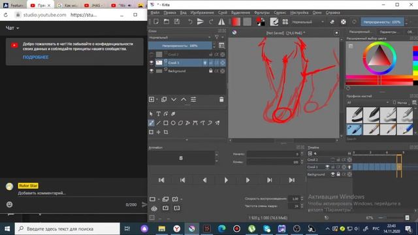Save the document with the floppy icon
Screen dimensions: 418x235
coord(177,22)
